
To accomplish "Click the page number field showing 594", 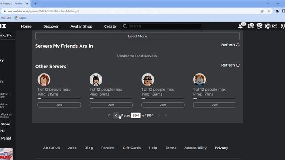I will [135, 116].
